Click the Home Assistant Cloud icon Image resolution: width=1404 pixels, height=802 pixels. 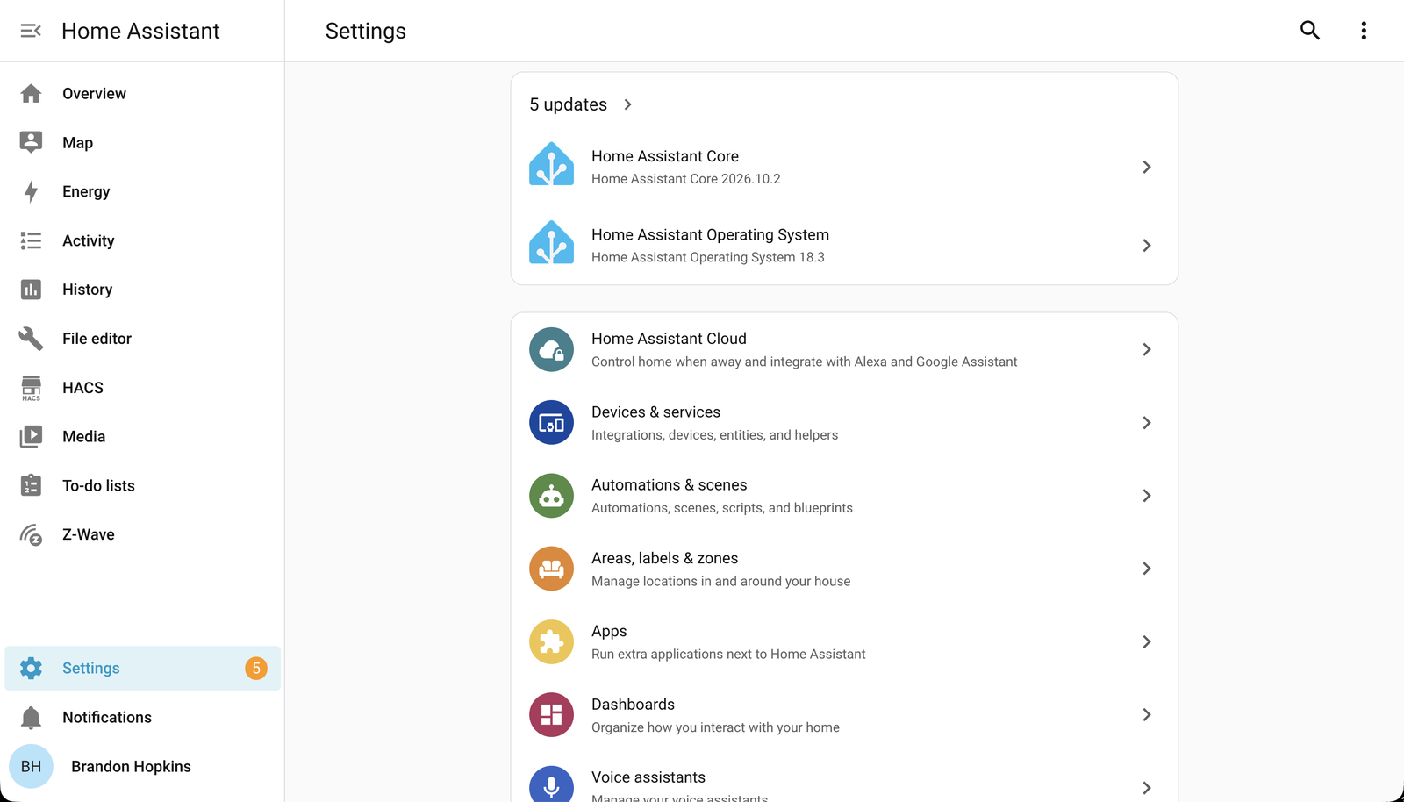tap(551, 349)
